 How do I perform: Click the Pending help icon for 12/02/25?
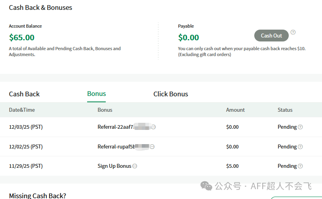(x=300, y=147)
